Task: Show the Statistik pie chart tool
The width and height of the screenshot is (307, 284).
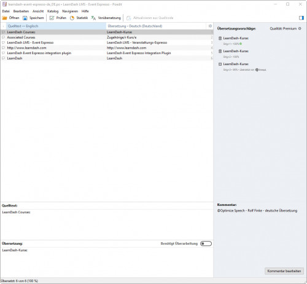Action: click(x=79, y=18)
